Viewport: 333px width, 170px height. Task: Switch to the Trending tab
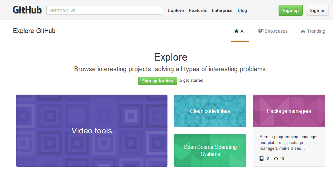313,31
